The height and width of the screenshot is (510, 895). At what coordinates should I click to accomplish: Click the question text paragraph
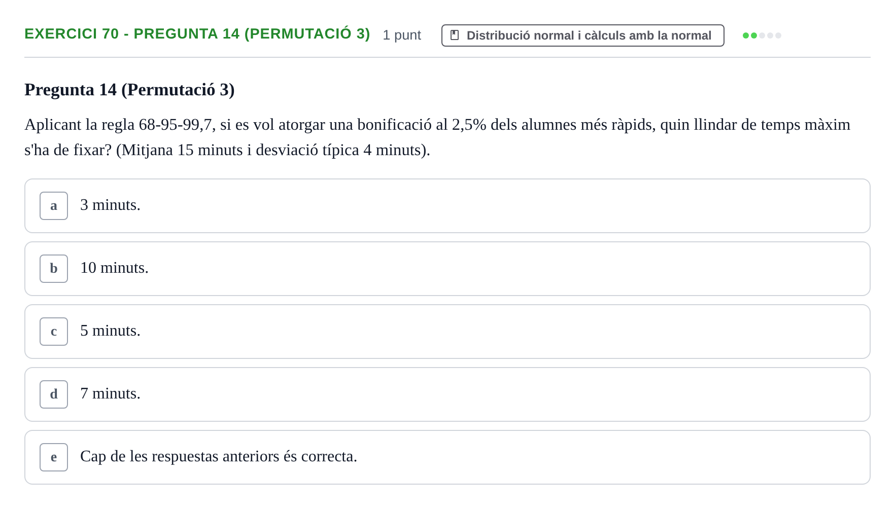coord(437,137)
